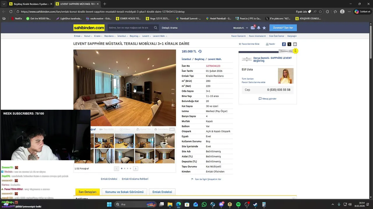Image resolution: width=373 pixels, height=209 pixels.
Task: Open Favori İlanlarım menu
Action: [x=238, y=36]
